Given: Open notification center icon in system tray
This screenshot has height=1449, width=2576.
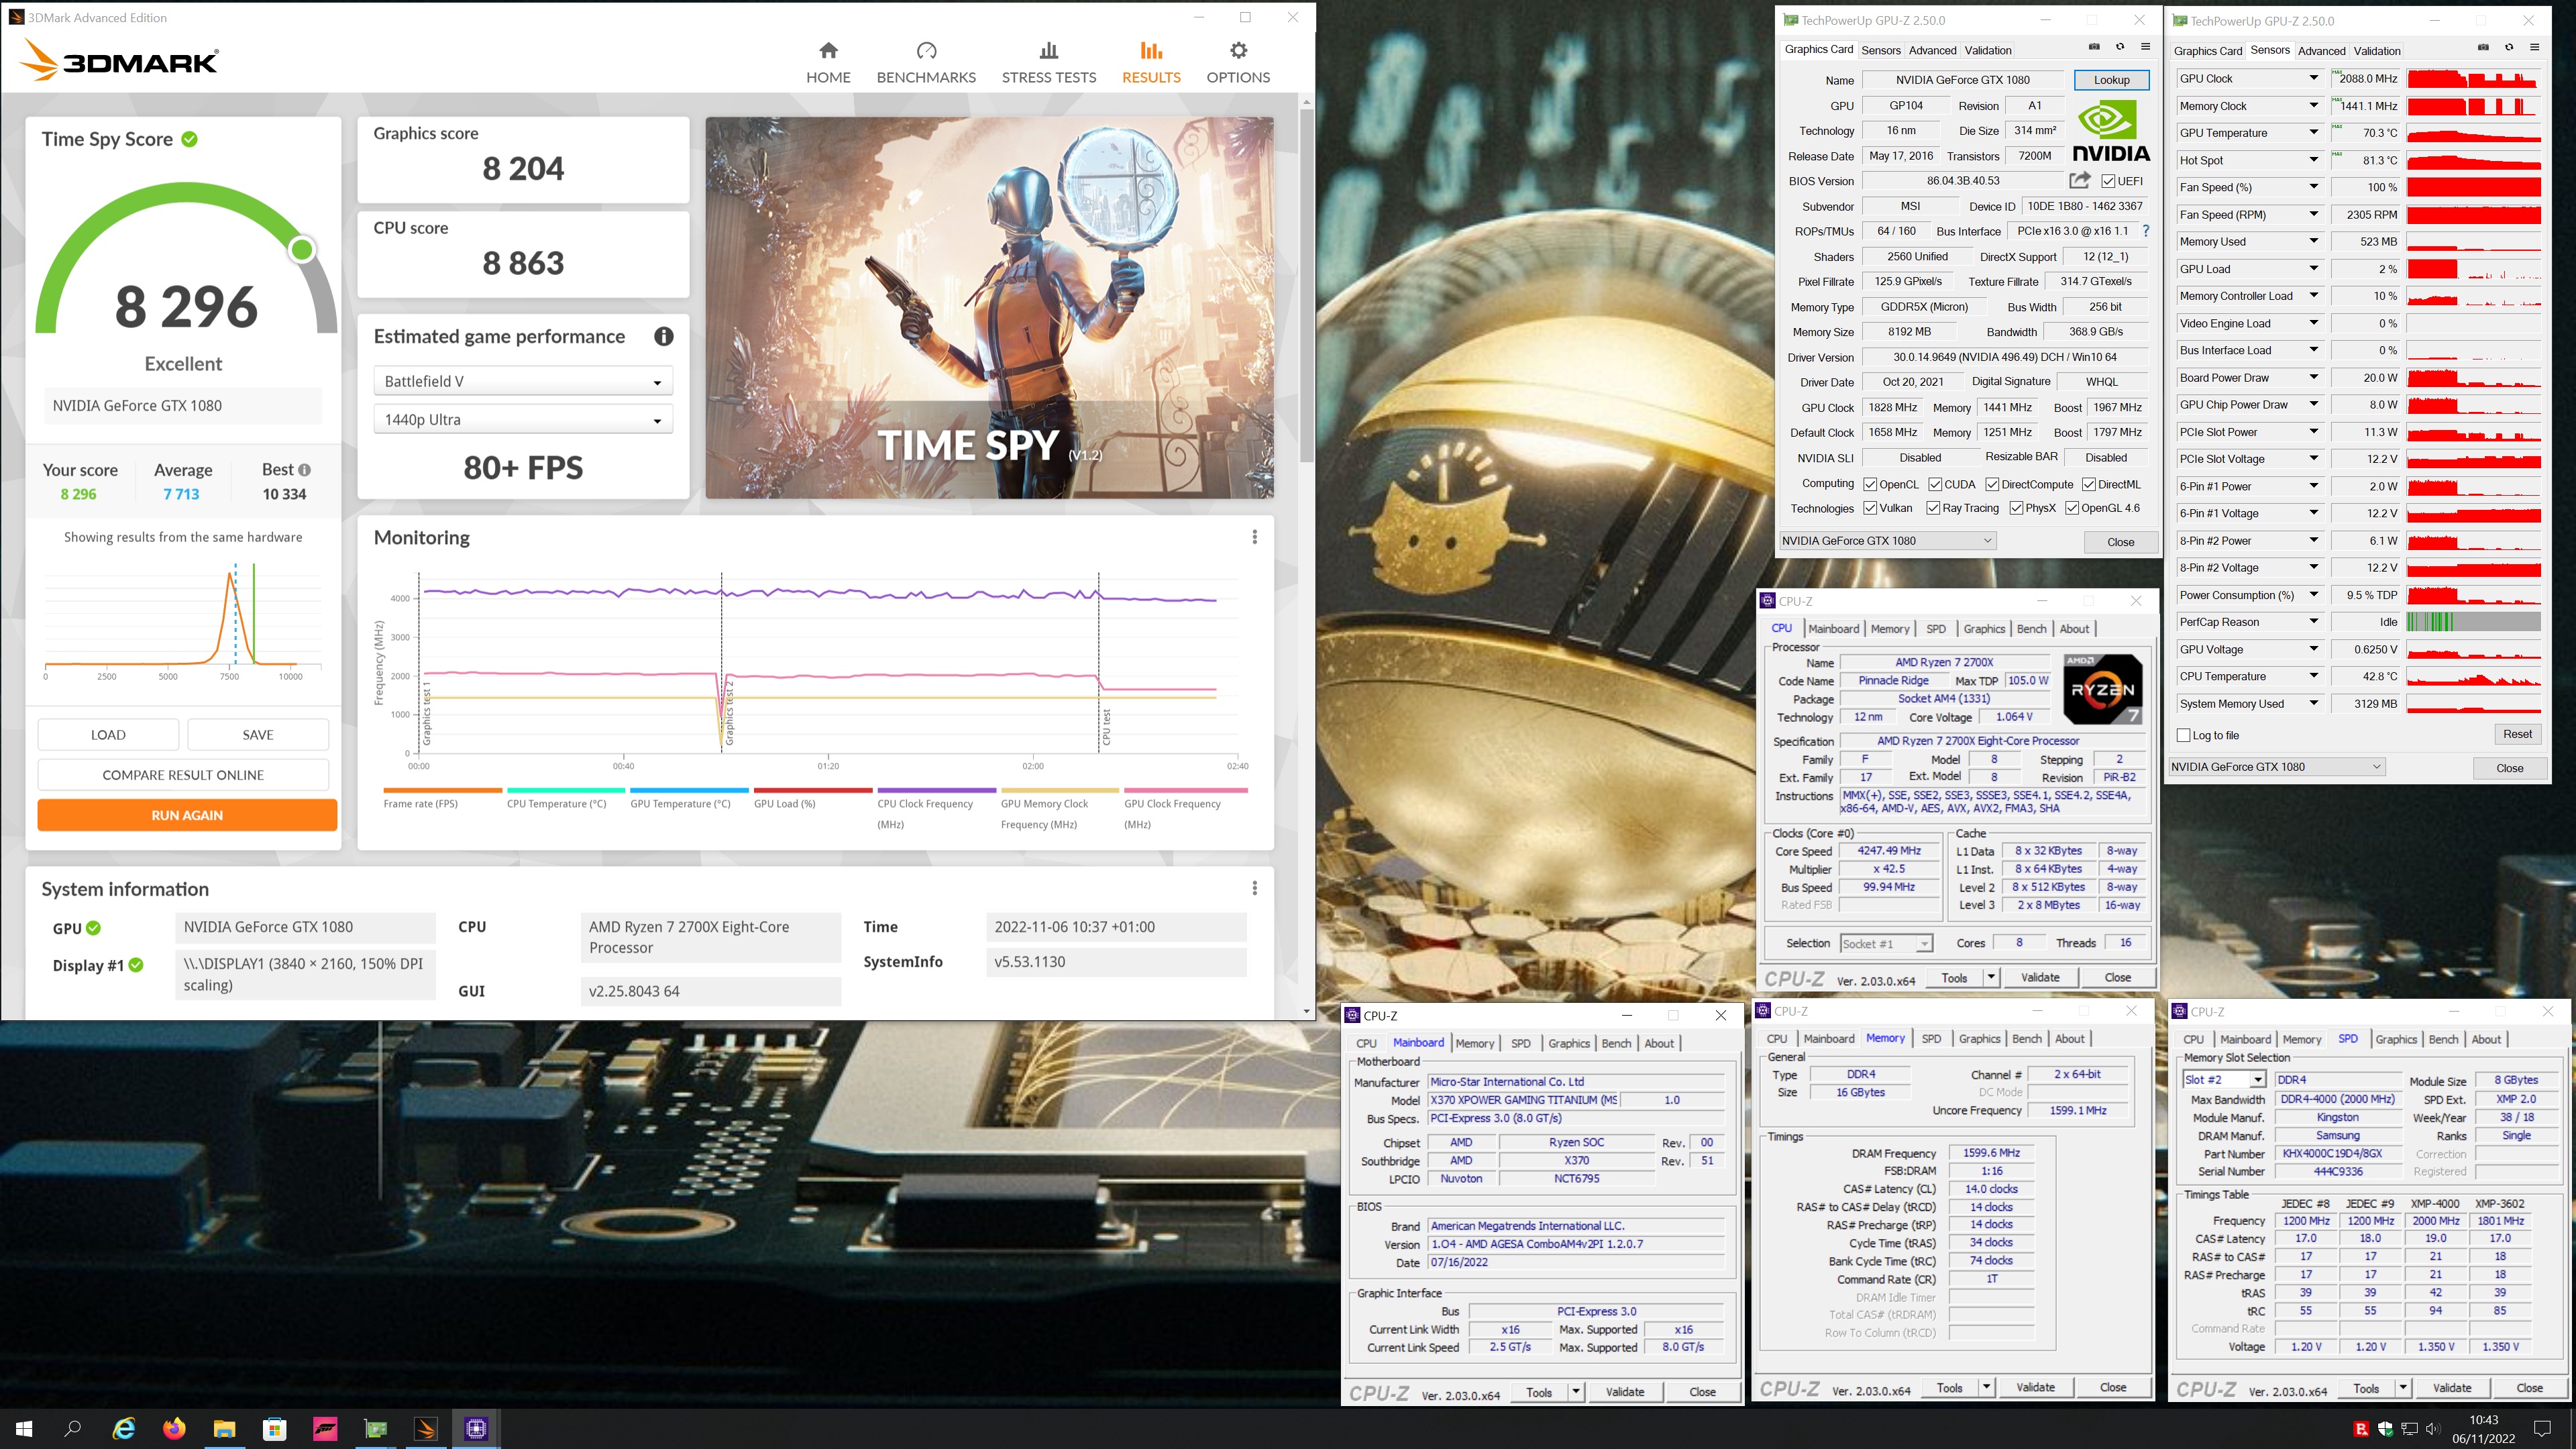Looking at the screenshot, I should (x=2541, y=1428).
